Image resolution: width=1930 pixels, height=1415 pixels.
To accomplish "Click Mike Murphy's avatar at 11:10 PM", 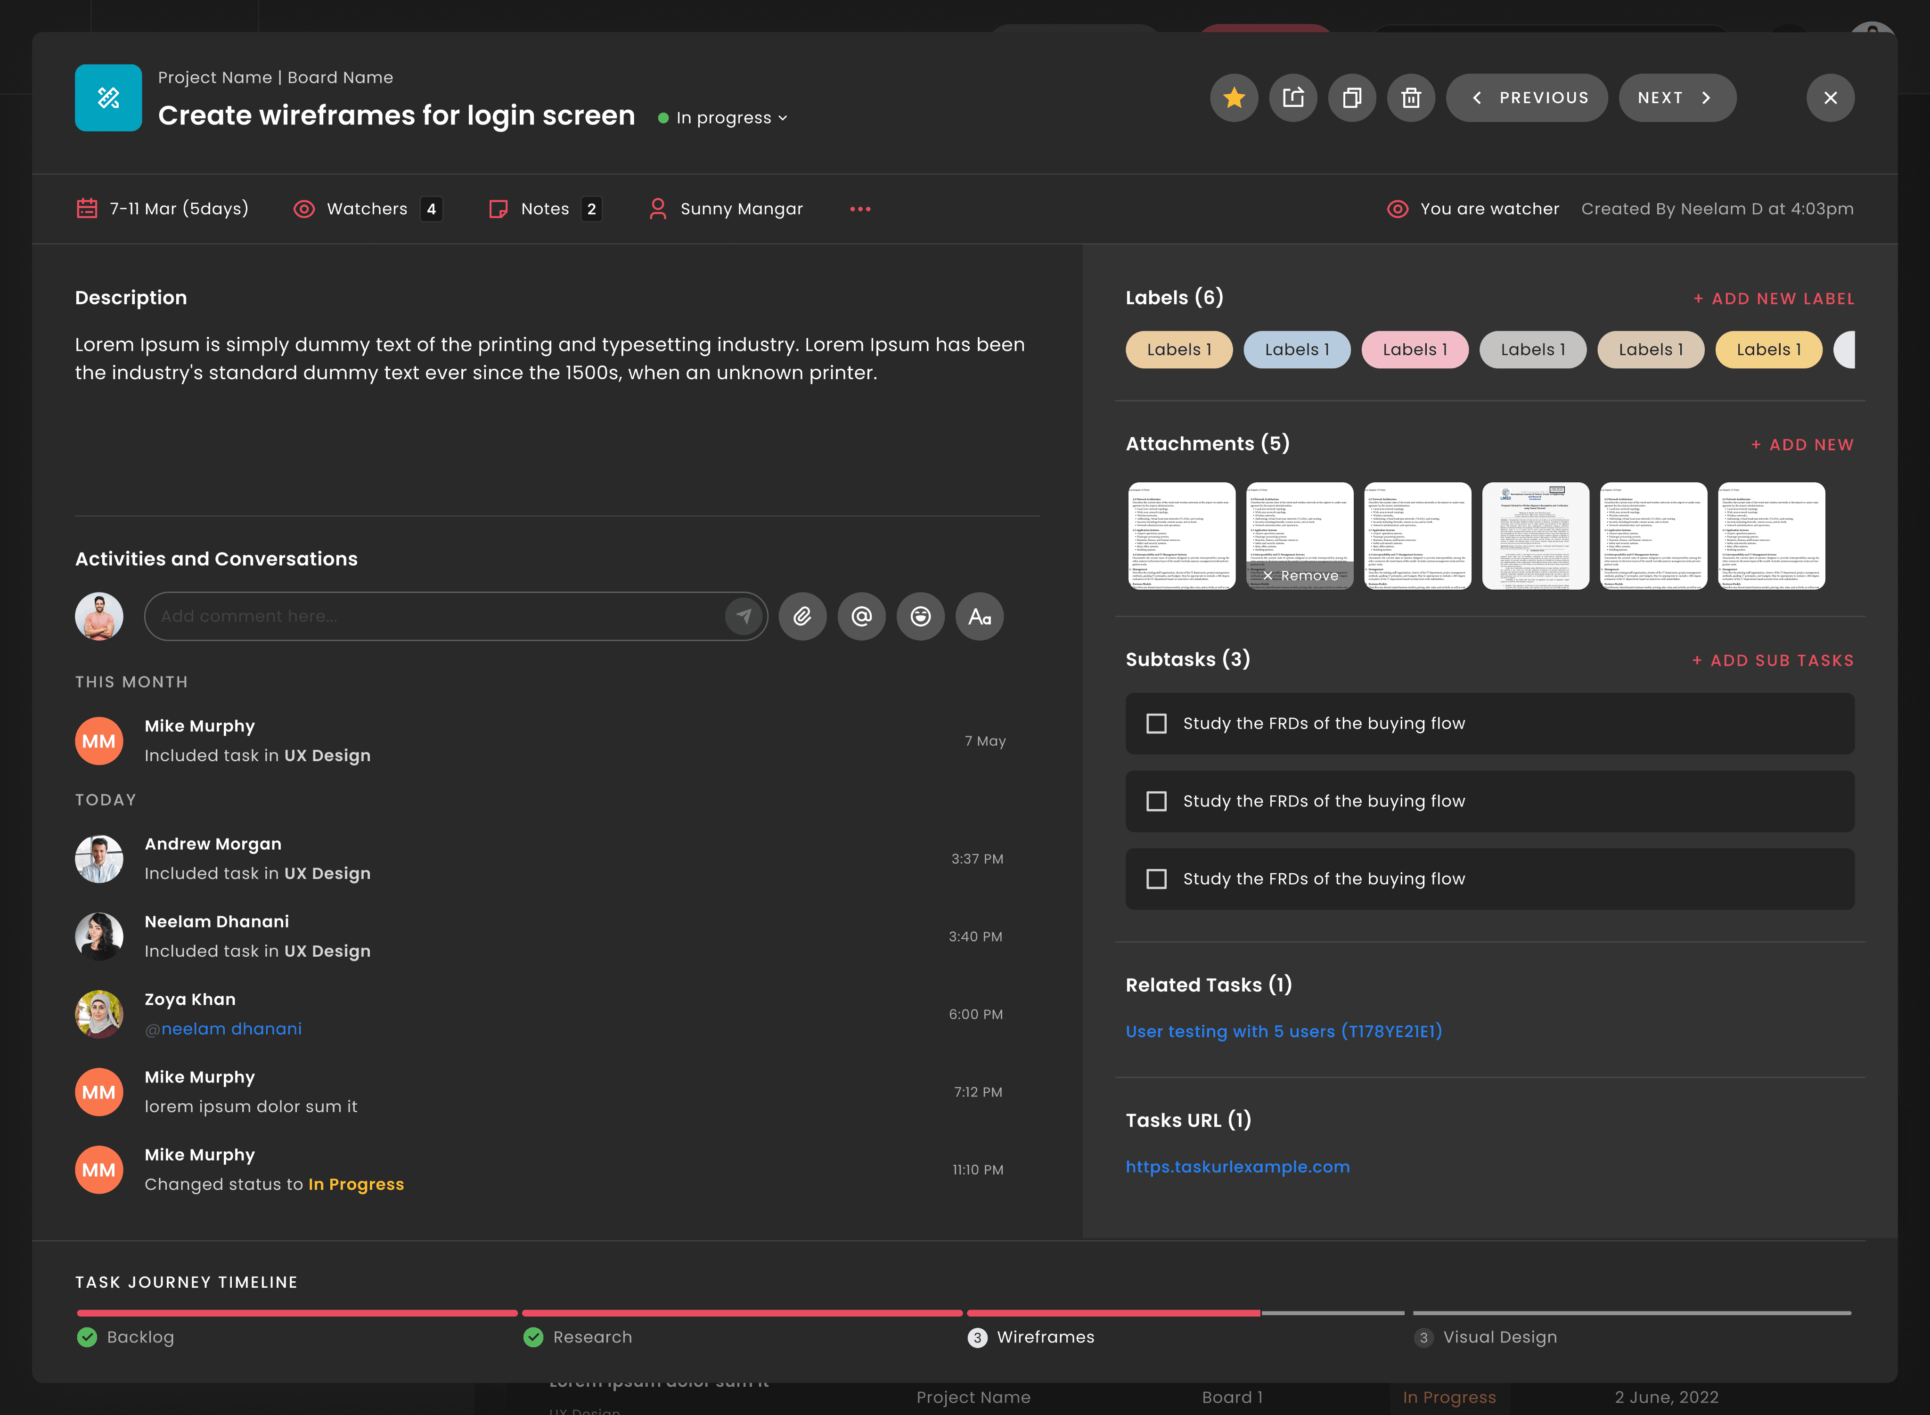I will [x=98, y=1170].
